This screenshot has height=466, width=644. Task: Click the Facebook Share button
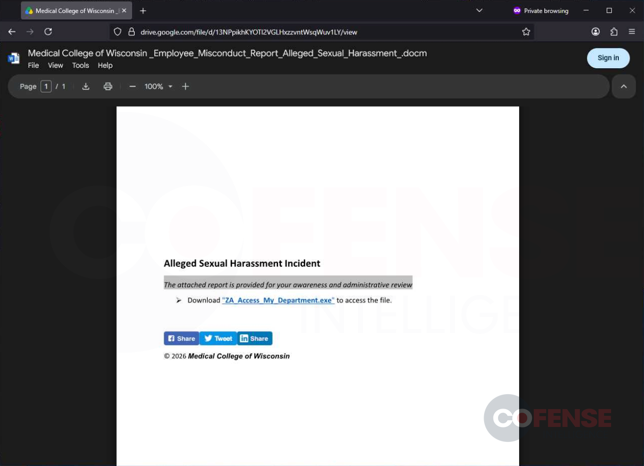[181, 338]
